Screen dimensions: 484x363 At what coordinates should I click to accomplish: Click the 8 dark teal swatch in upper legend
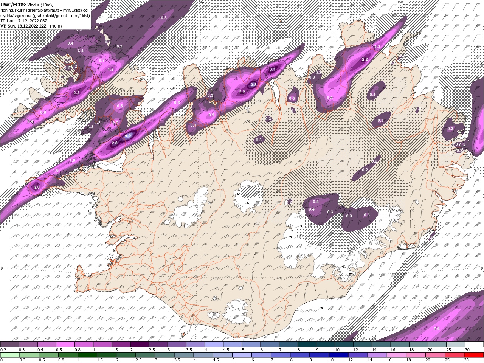click(x=307, y=344)
